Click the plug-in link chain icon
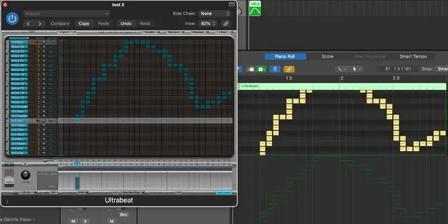Viewport: 448px width, 224px height. pyautogui.click(x=226, y=23)
